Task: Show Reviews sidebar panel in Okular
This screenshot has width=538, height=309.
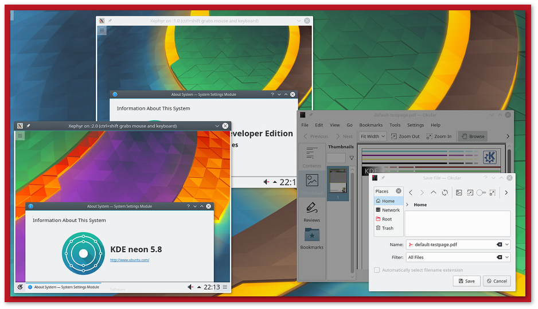Action: [x=311, y=212]
